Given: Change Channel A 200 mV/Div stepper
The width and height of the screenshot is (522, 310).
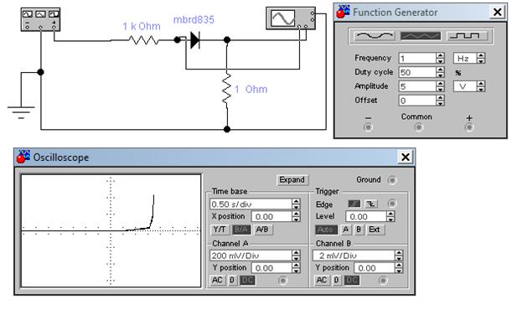Looking at the screenshot, I should (x=296, y=256).
